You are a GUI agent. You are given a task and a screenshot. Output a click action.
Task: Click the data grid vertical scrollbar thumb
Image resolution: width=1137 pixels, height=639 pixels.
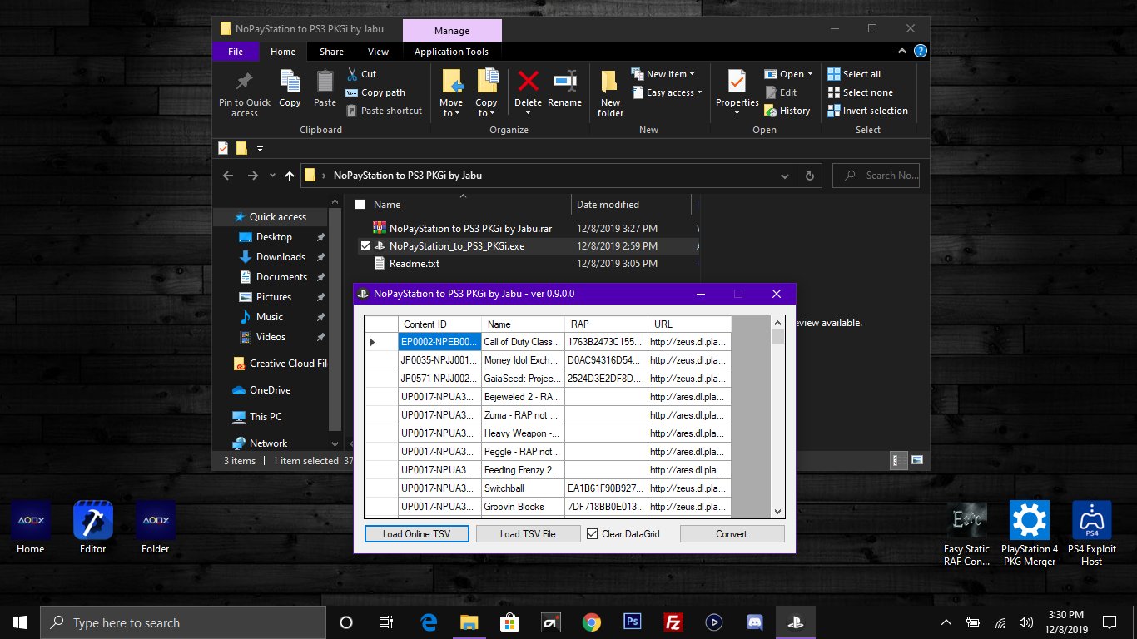click(777, 337)
